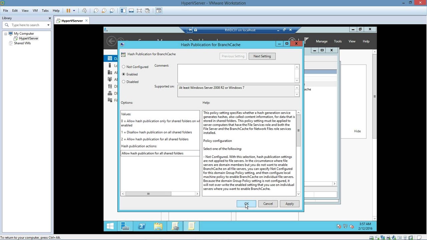Click the Next Setting button

click(262, 56)
